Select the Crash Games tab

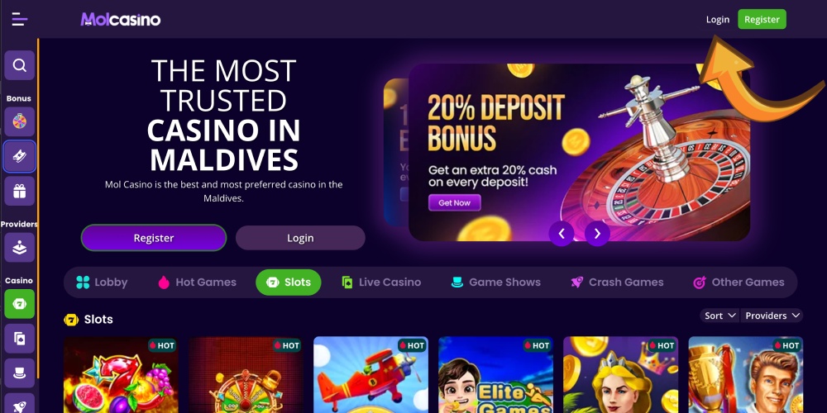pos(617,282)
